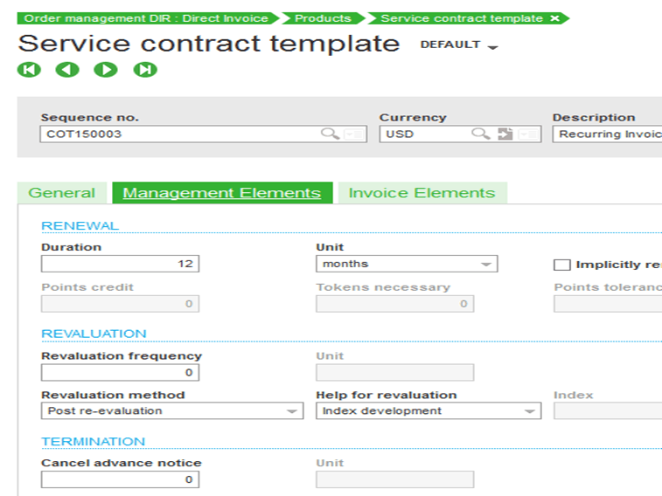662x496 pixels.
Task: Open lookup search for Currency
Action: [480, 134]
